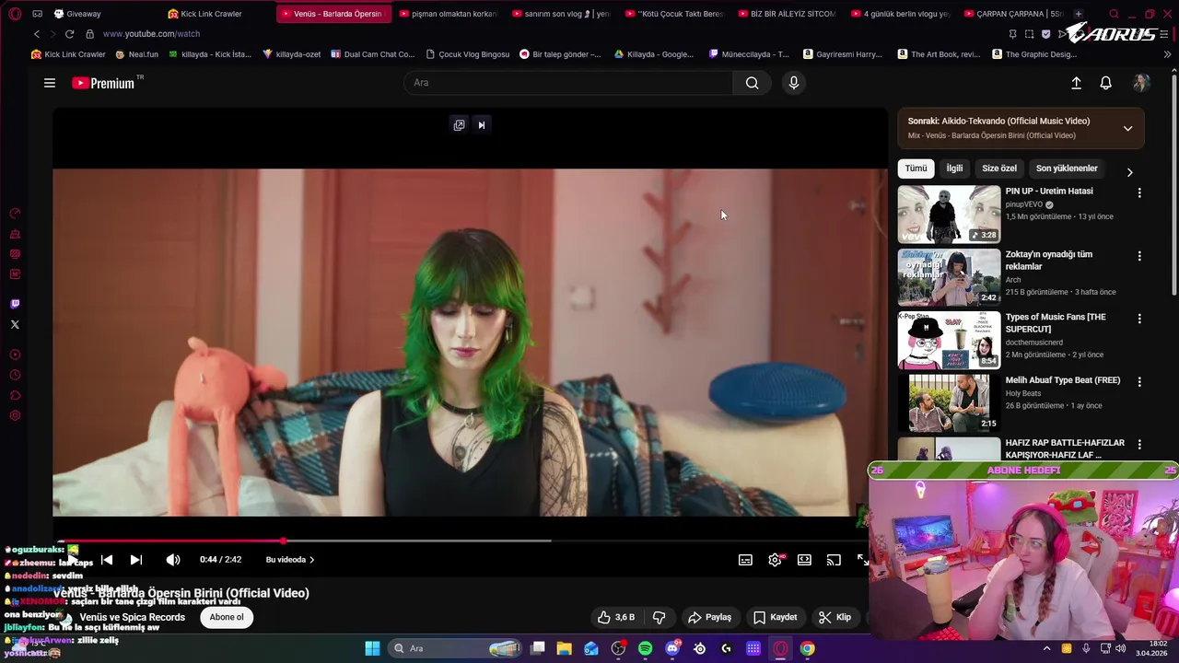Share the video using Paylaş
The image size is (1179, 663).
[x=709, y=617]
